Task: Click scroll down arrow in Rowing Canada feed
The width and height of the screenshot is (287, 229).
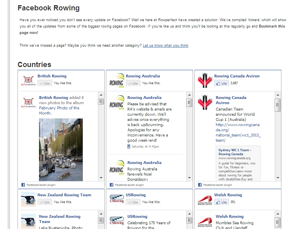Action: point(277,178)
